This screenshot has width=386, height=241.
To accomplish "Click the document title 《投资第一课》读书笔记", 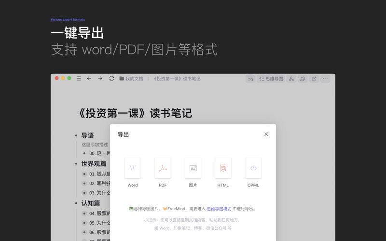I will click(135, 113).
